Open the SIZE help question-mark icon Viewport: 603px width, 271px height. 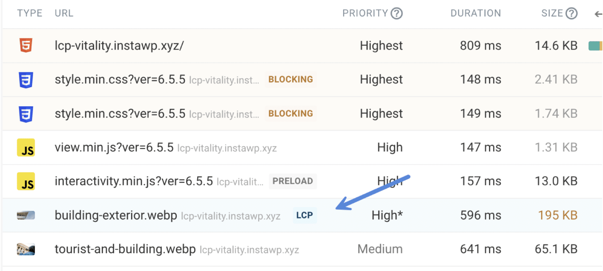(572, 13)
